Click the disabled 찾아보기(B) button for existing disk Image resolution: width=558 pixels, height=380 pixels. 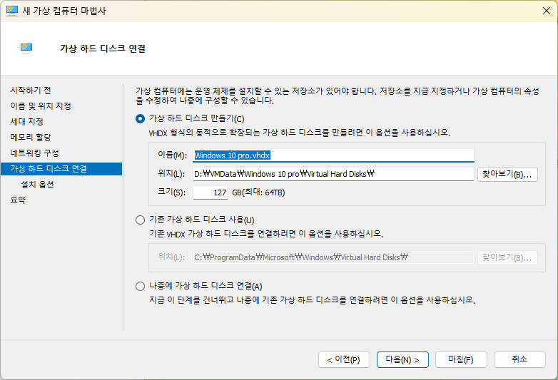click(x=507, y=257)
